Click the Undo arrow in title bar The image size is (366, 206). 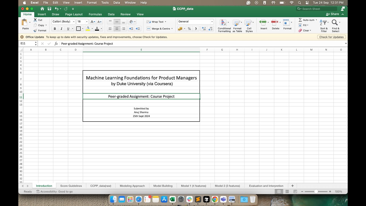click(56, 9)
